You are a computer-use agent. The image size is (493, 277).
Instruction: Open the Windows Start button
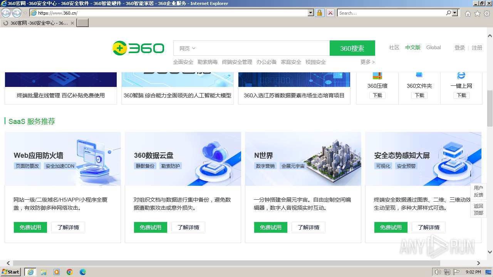[x=11, y=272]
